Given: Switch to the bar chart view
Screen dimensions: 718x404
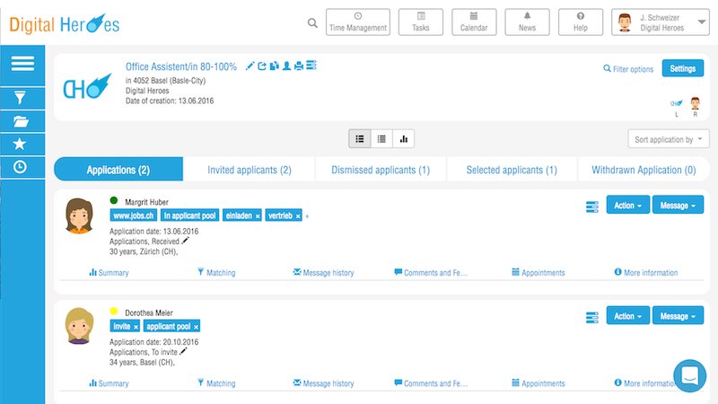Looking at the screenshot, I should [x=403, y=139].
